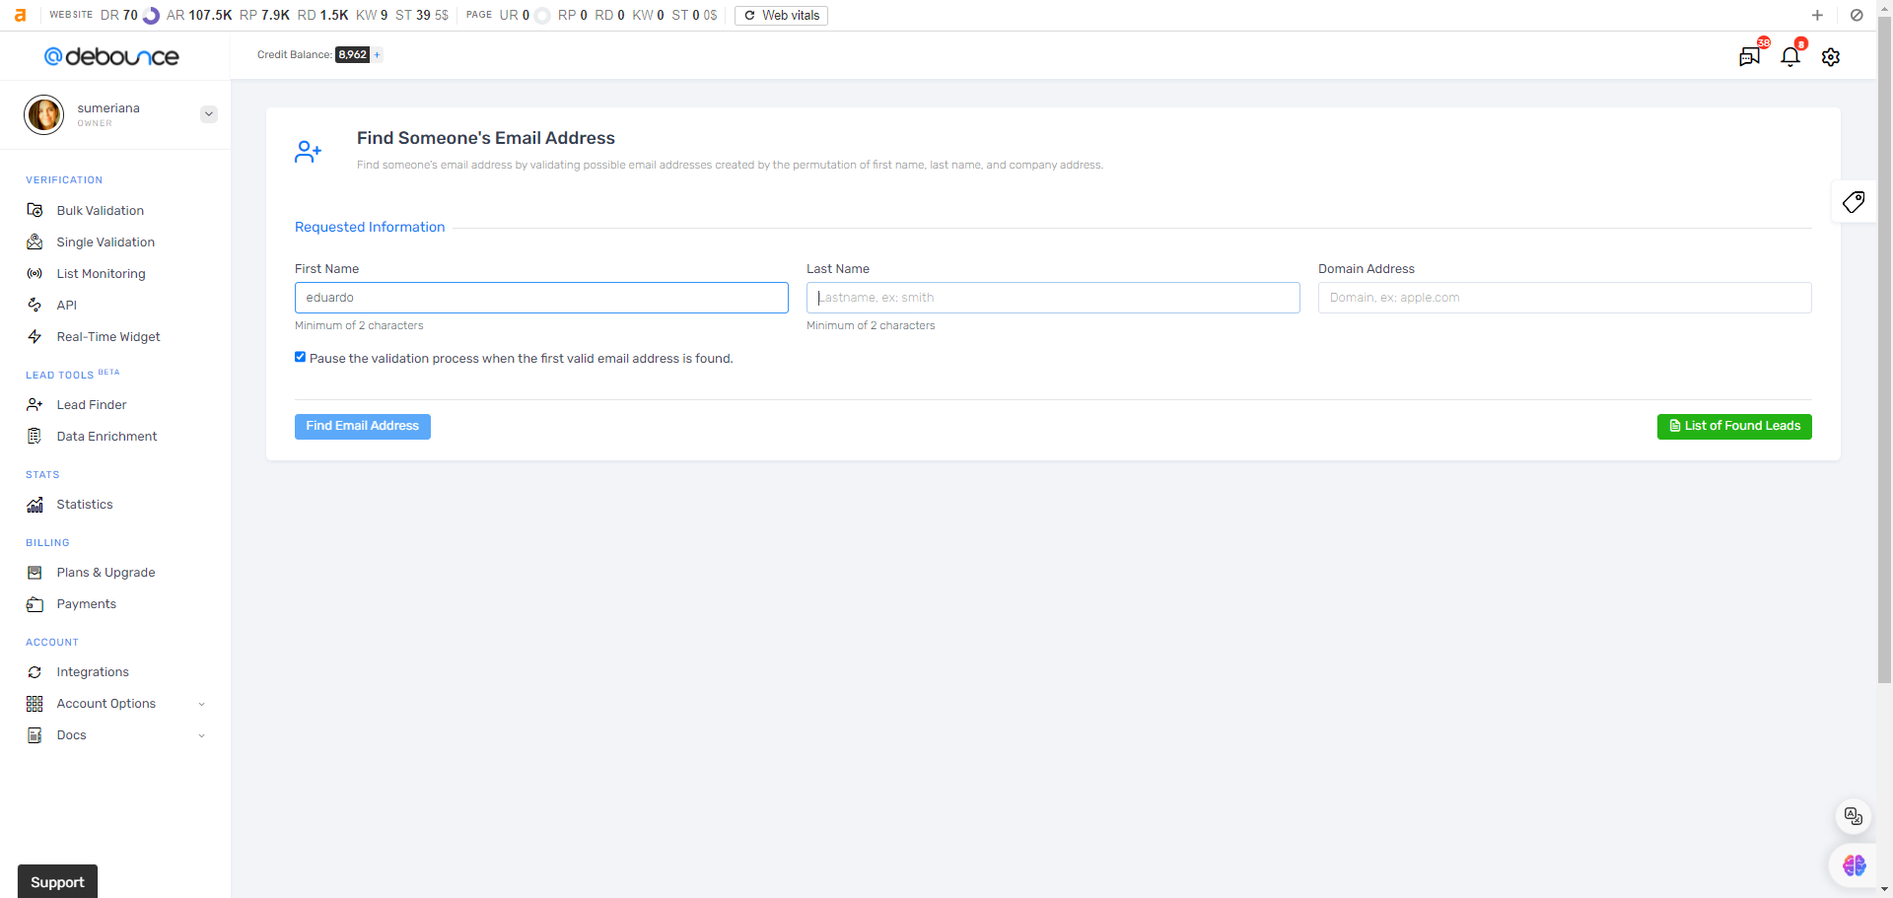Click the Find Email Address button
1893x898 pixels.
pos(362,426)
